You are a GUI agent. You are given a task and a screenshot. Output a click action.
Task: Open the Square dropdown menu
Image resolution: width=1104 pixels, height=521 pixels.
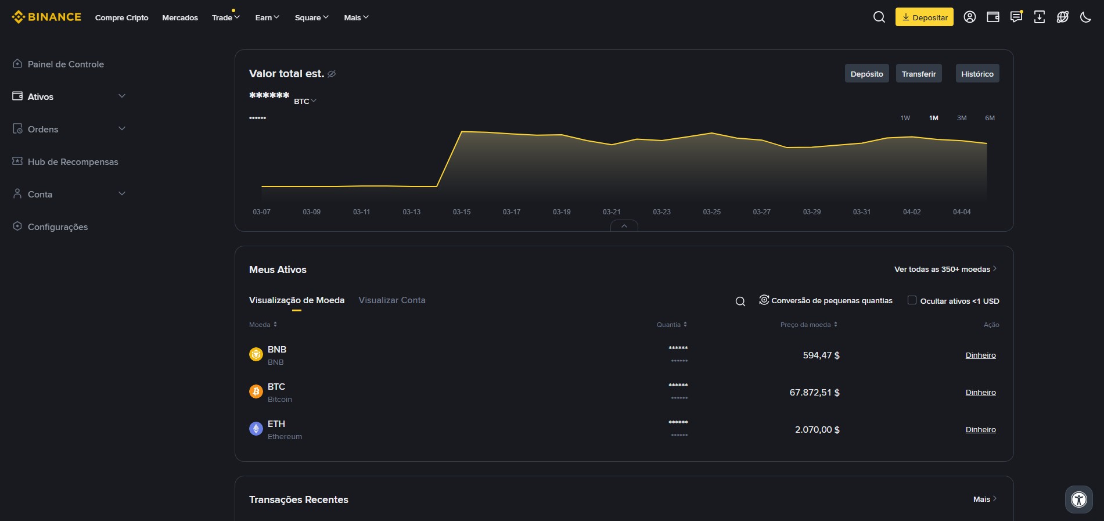tap(311, 17)
